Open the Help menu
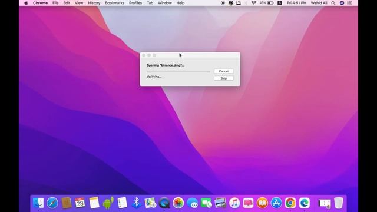This screenshot has height=212, width=377. click(x=180, y=3)
